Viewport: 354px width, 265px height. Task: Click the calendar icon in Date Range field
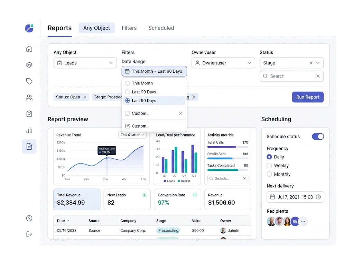[127, 71]
